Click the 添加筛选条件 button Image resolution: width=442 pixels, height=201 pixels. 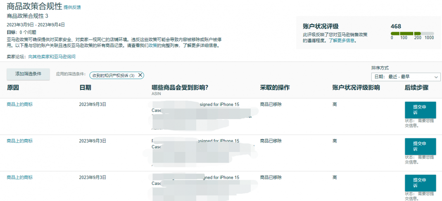(28, 74)
